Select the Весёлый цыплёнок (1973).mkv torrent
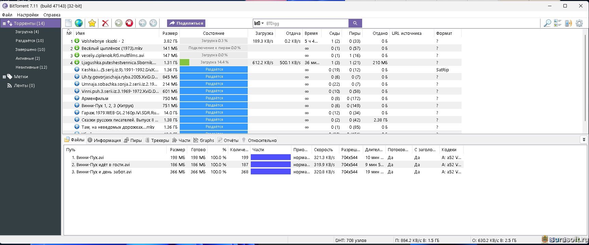The width and height of the screenshot is (589, 245). [262, 48]
